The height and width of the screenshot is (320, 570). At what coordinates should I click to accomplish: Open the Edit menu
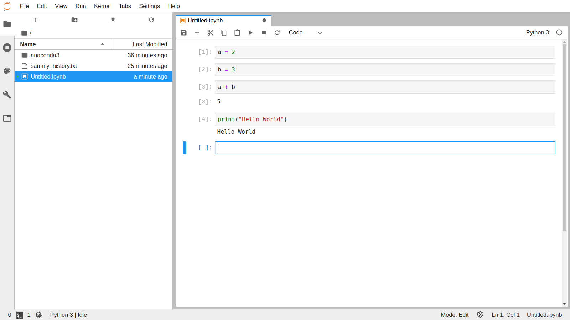point(42,6)
